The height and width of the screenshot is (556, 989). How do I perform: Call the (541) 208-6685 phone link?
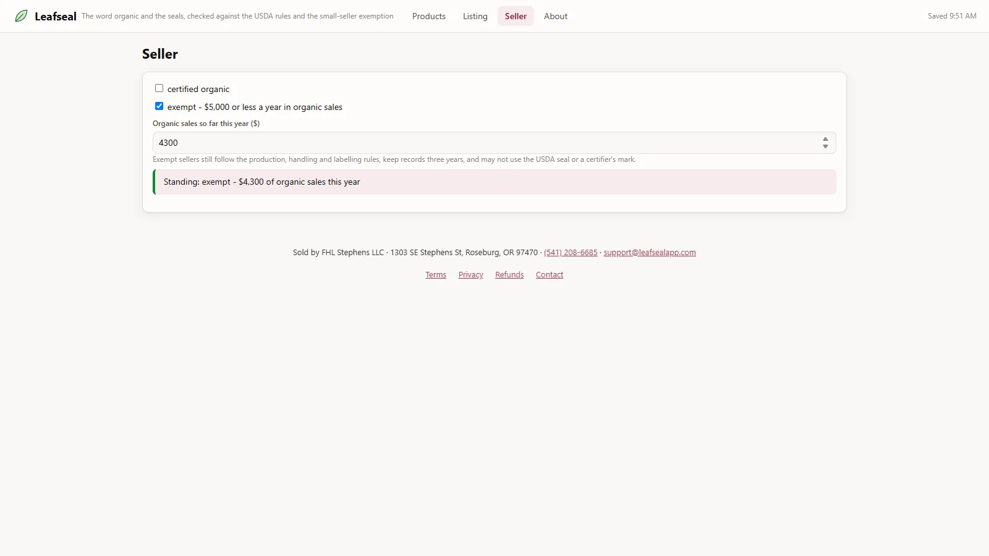[571, 253]
